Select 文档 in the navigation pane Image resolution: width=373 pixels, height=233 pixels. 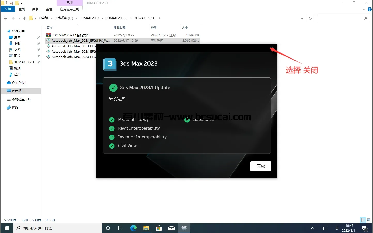click(17, 49)
